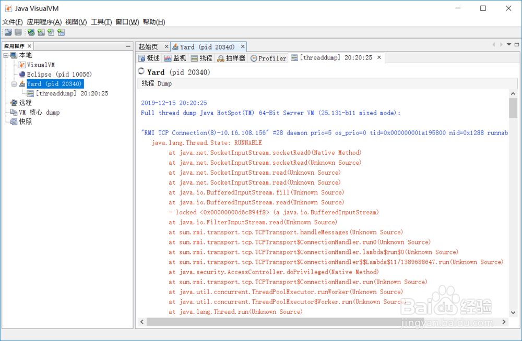Close the Yard (pid 20340) tab
The height and width of the screenshot is (341, 522).
[x=243, y=46]
